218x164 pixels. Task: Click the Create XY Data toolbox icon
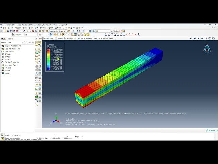click(37, 78)
